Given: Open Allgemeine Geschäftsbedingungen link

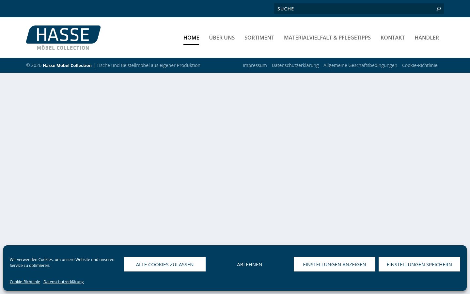Looking at the screenshot, I should [360, 65].
